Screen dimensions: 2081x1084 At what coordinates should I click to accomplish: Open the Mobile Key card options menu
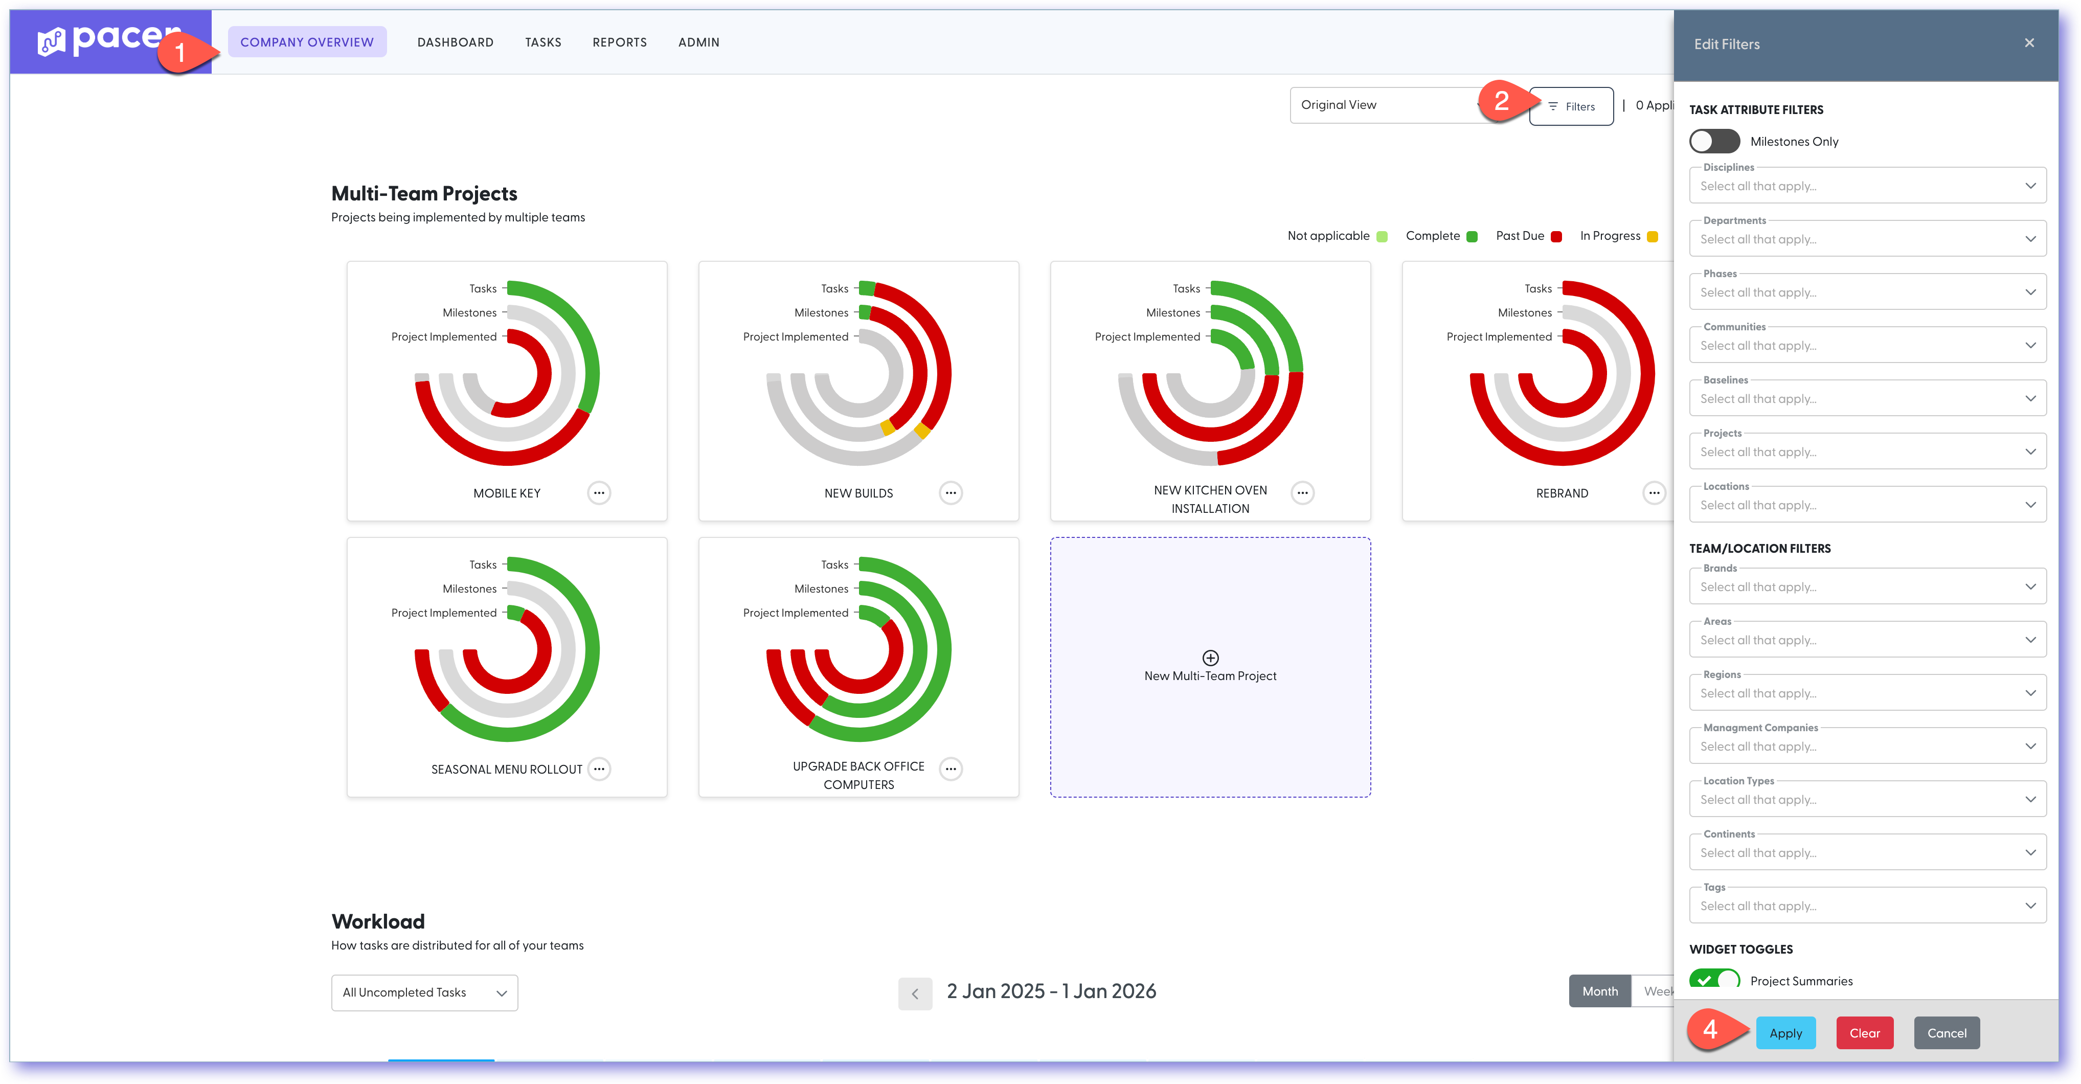(599, 493)
